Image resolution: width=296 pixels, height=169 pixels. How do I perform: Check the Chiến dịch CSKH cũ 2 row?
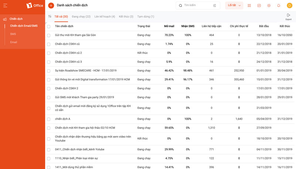tap(49, 53)
